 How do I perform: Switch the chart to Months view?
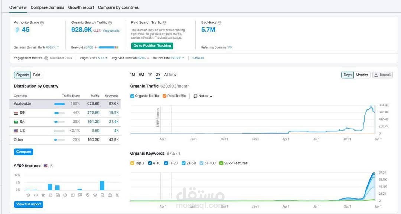(x=362, y=75)
